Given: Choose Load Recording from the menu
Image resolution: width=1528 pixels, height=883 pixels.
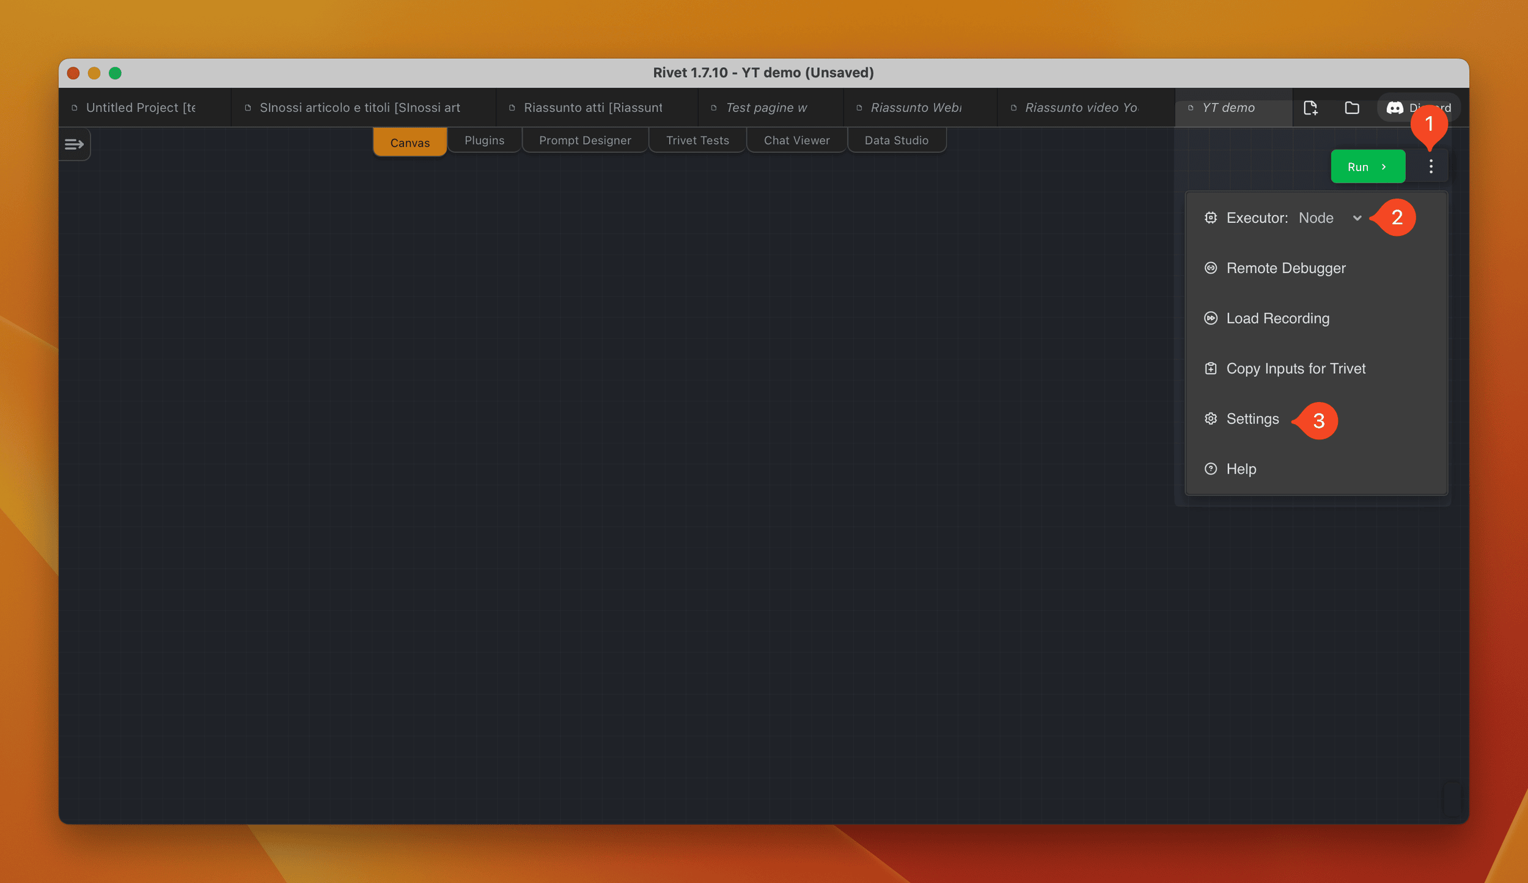Looking at the screenshot, I should coord(1316,318).
